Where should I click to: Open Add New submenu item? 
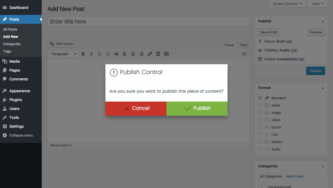coord(11,37)
